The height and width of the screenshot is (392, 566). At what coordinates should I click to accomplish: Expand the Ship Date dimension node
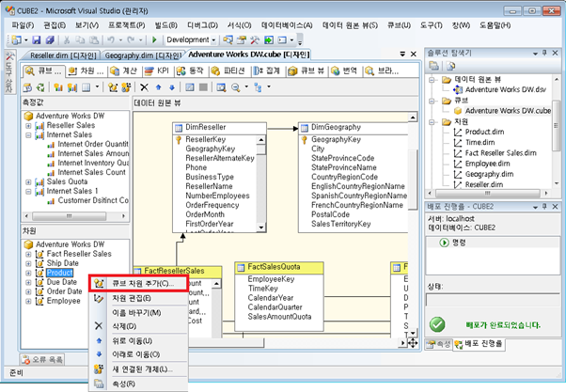point(28,264)
